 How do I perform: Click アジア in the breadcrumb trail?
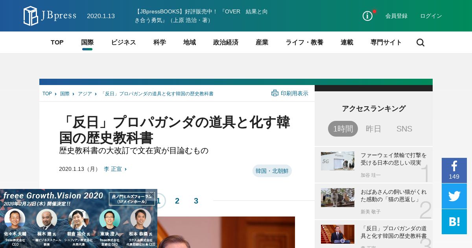tap(85, 94)
